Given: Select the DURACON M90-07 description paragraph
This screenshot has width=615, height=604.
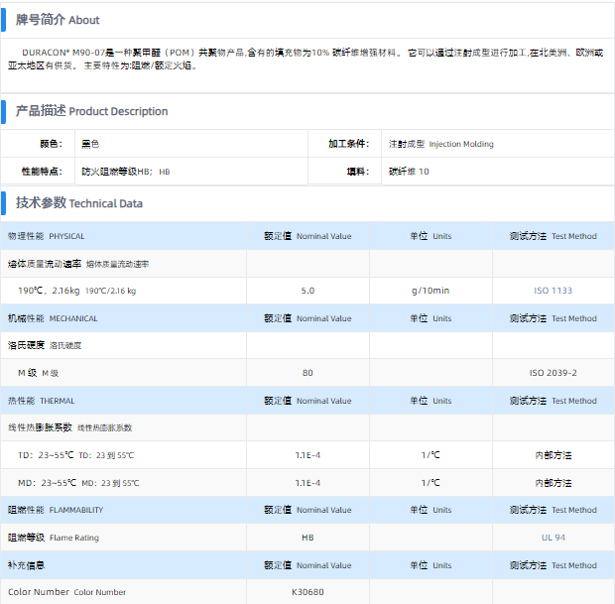Looking at the screenshot, I should (x=306, y=59).
